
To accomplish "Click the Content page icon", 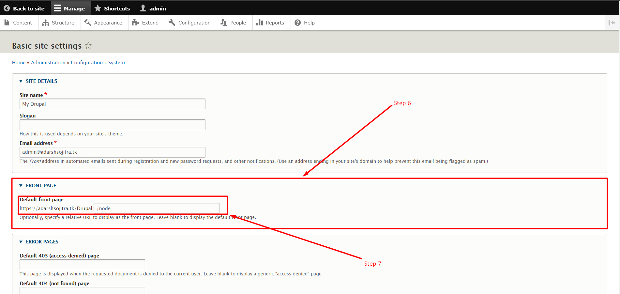I will coord(7,23).
